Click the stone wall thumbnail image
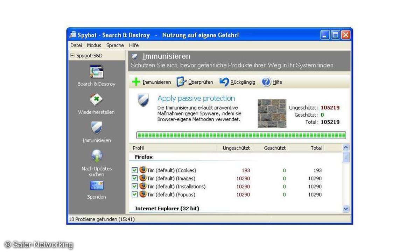The image size is (420, 252). click(x=272, y=113)
